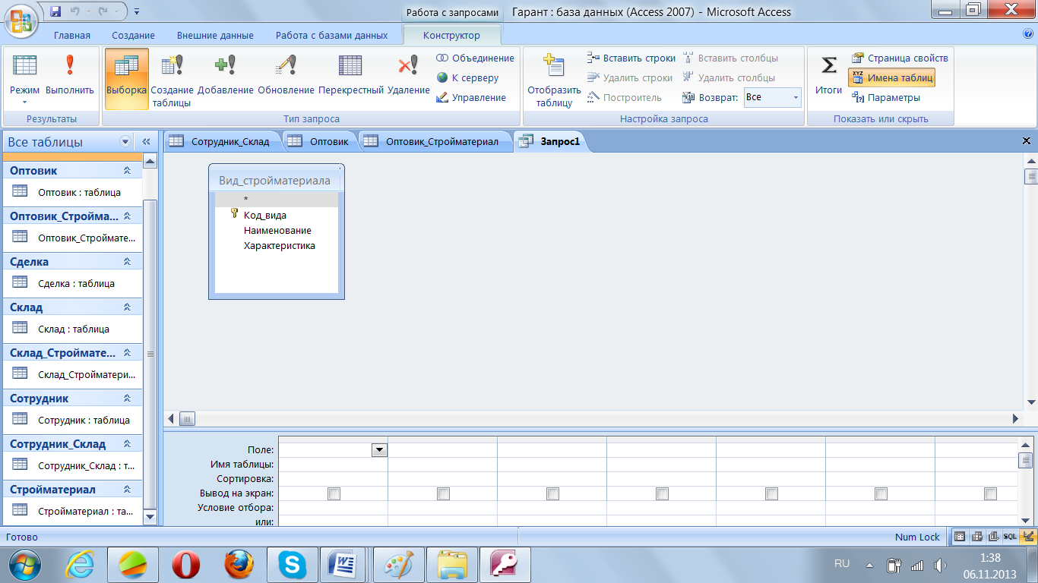Select Сотрудник : таблица item

tap(73, 420)
